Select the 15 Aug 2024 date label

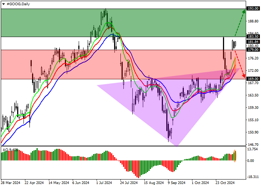(x=154, y=183)
